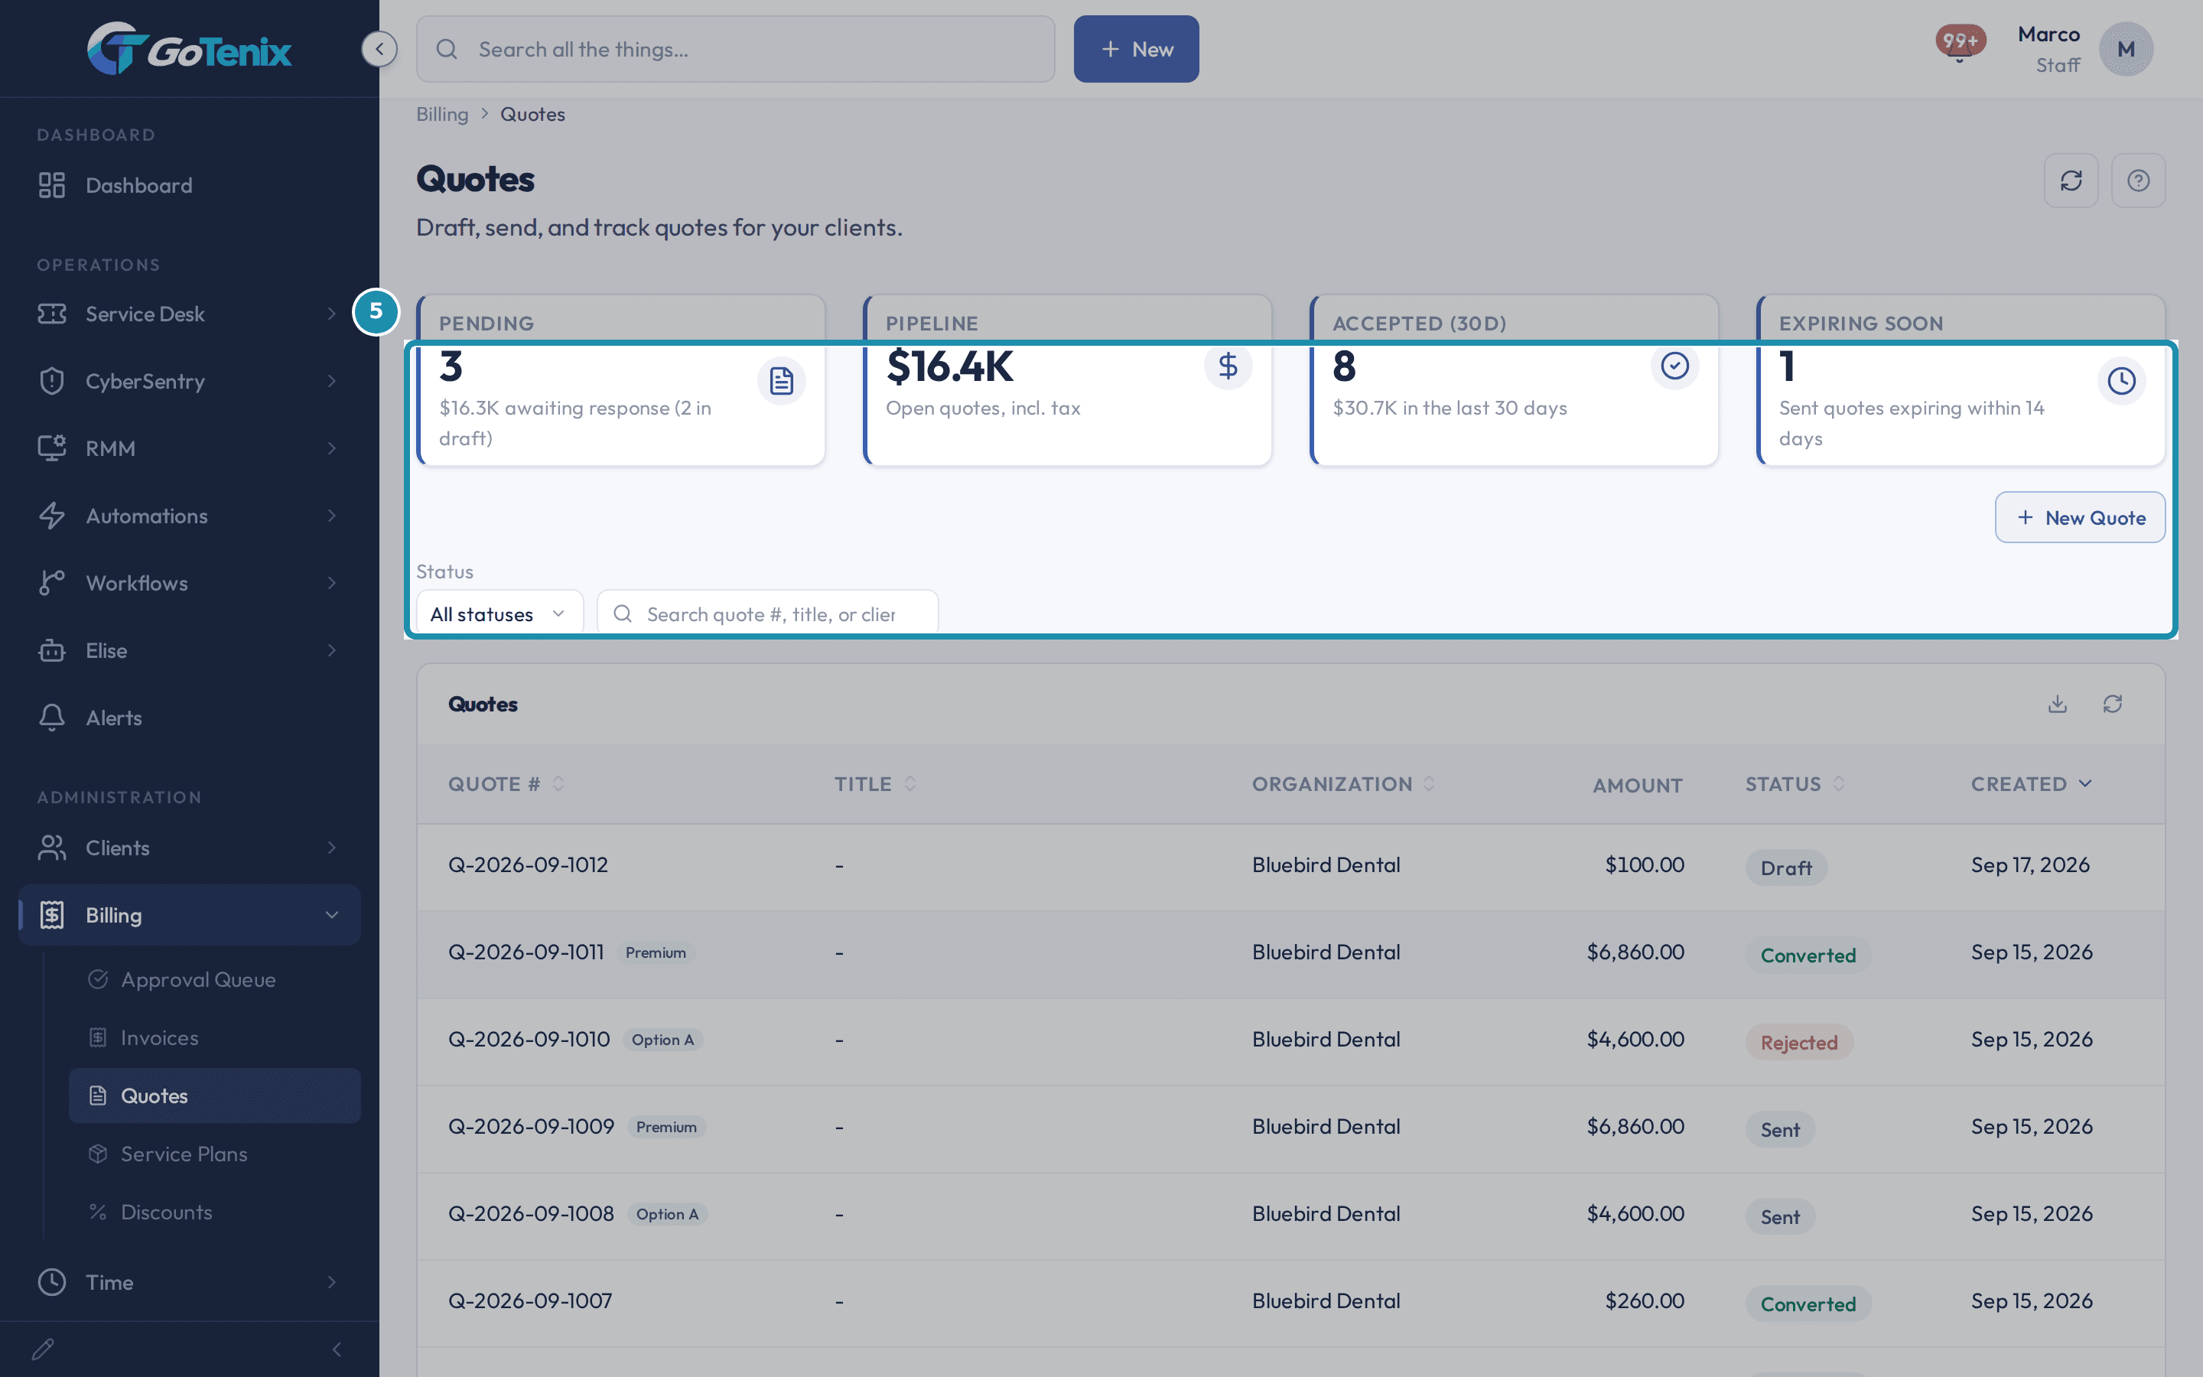The image size is (2203, 1377).
Task: Click the refresh icon beside the Quotes heading
Action: tap(2071, 181)
